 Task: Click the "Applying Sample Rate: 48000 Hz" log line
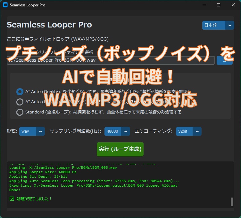43,172
